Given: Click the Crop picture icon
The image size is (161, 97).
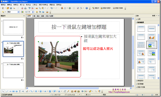Looking at the screenshot, I should (47, 12).
